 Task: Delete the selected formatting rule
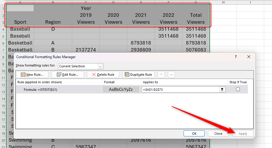103,75
